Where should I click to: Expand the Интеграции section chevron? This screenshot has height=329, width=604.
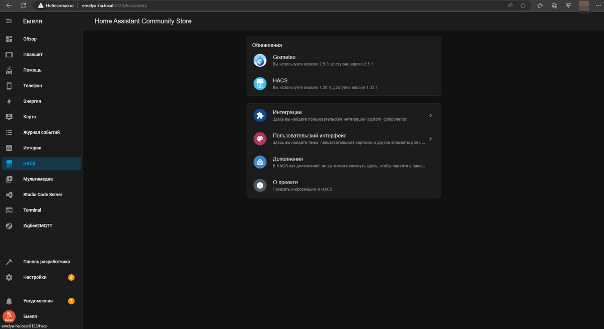(x=430, y=116)
